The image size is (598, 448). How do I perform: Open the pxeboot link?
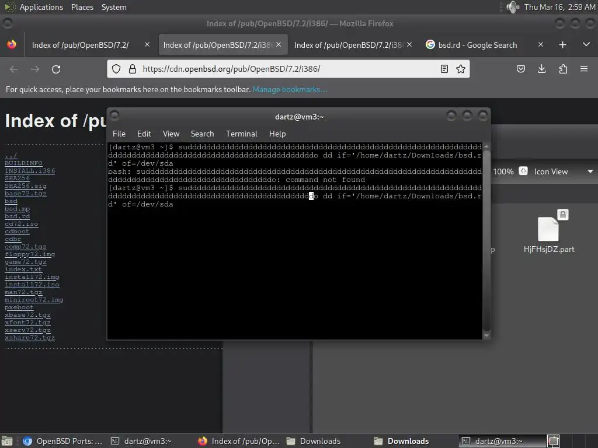click(19, 307)
